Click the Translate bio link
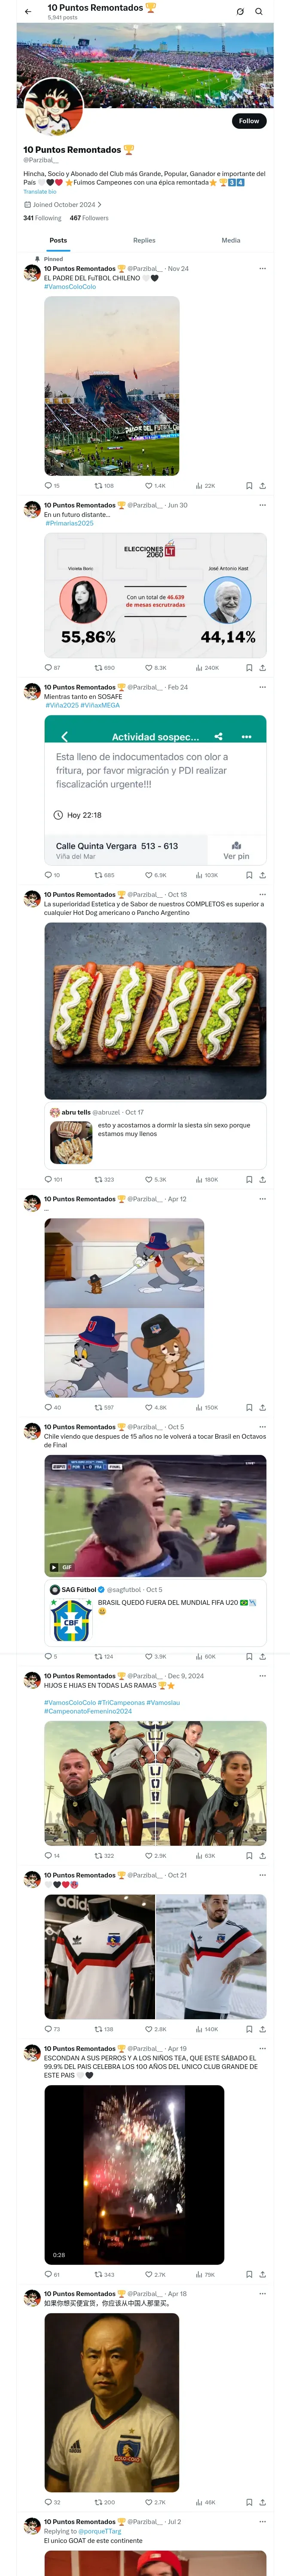This screenshot has width=290, height=2576. click(40, 192)
